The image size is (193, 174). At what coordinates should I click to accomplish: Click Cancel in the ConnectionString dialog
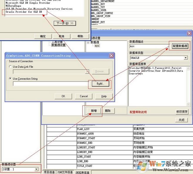coord(84,96)
